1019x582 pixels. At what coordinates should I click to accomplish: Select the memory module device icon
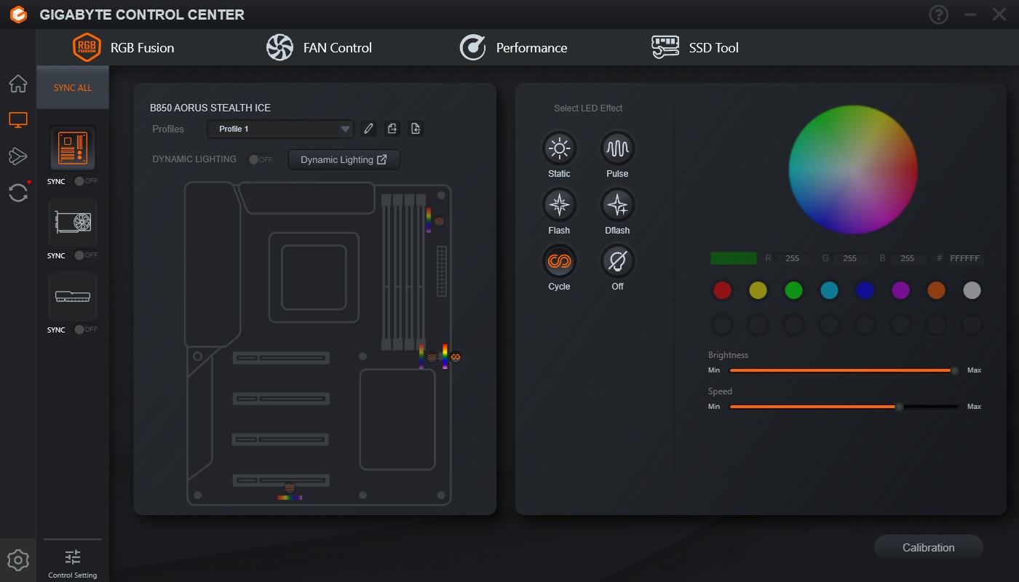pos(73,296)
